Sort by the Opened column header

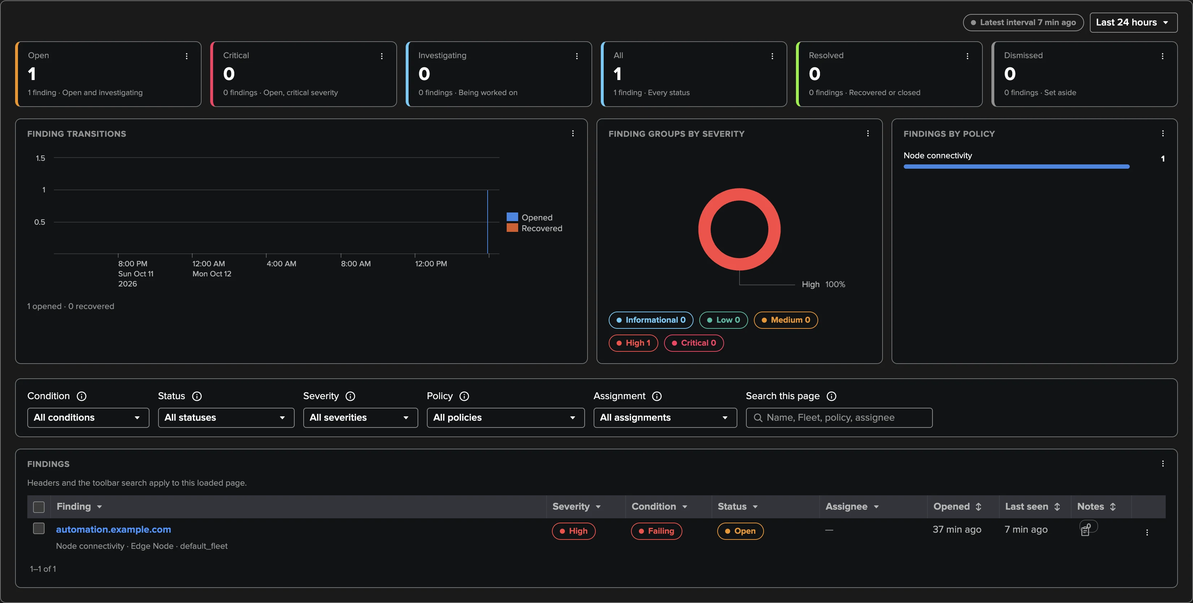point(957,507)
